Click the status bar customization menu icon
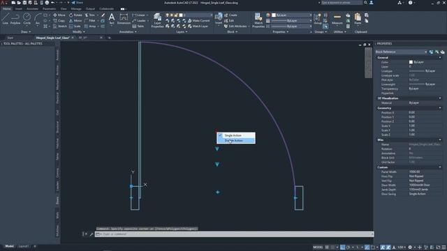Screen dimensions: 447x251 (444, 248)
